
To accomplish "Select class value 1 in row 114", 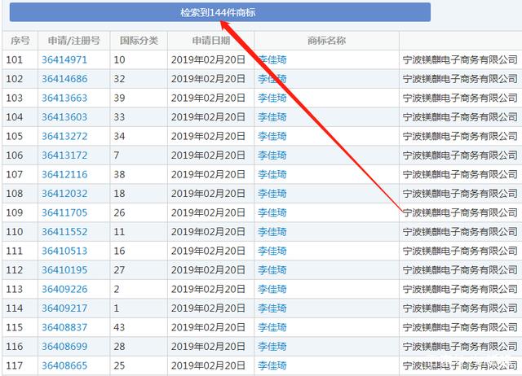I will [117, 308].
